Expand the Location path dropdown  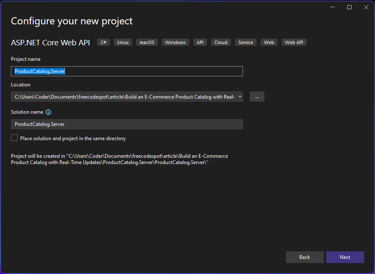[240, 97]
